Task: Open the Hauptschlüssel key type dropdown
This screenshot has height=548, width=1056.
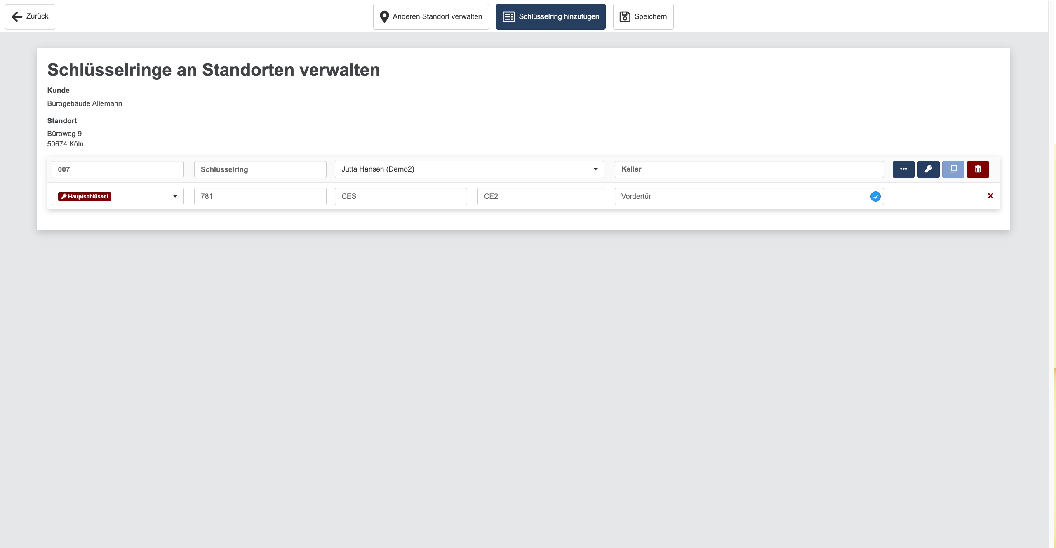Action: tap(175, 196)
